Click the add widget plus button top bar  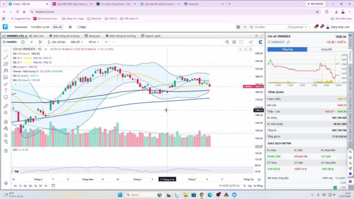(x=245, y=27)
